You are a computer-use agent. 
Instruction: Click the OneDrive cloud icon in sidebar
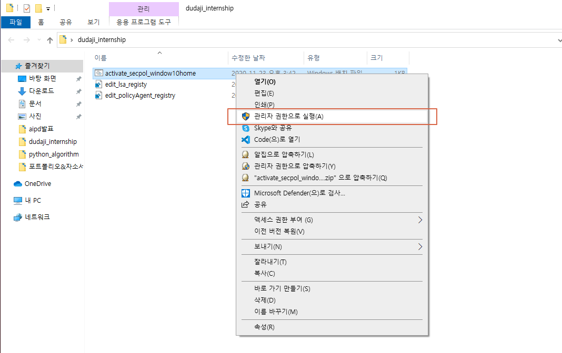18,184
